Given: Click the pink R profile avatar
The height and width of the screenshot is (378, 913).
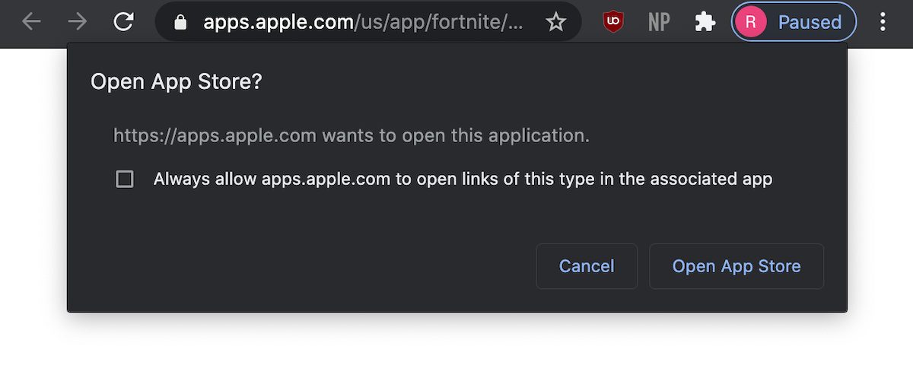Looking at the screenshot, I should [751, 22].
